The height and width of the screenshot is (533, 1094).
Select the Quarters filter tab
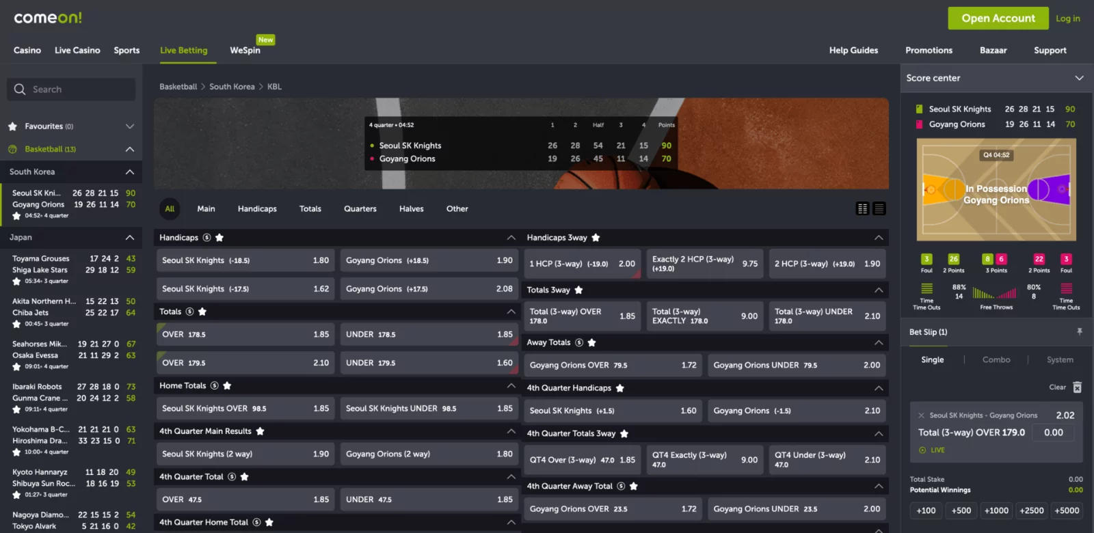click(360, 209)
